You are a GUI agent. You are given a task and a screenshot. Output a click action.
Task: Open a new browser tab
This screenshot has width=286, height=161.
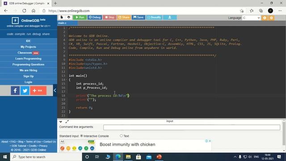(x=55, y=3)
